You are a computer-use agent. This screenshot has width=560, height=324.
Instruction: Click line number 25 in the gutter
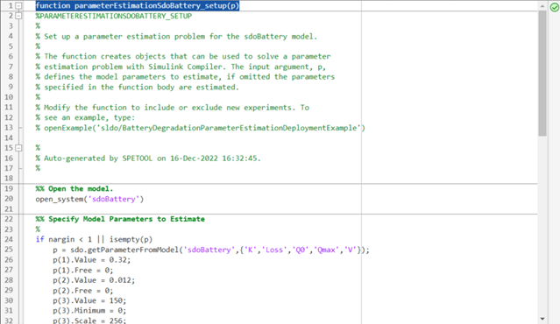click(9, 250)
